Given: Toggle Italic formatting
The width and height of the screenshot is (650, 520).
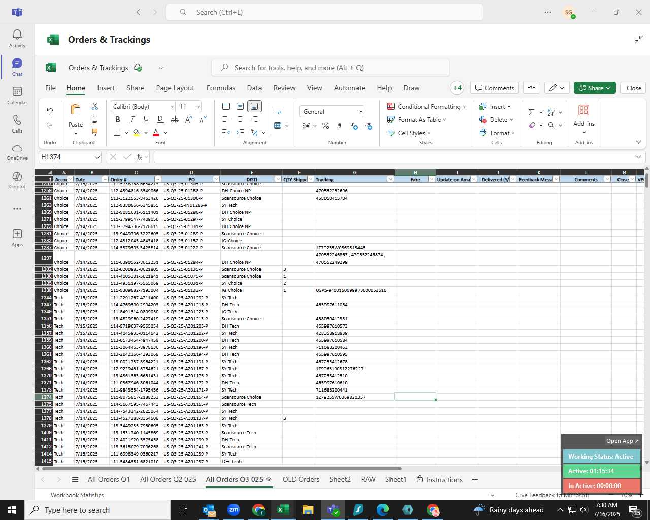Looking at the screenshot, I should pos(132,119).
